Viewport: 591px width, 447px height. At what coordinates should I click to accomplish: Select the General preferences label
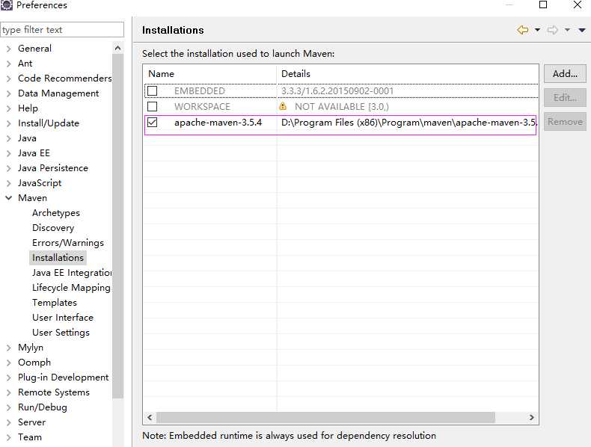pos(34,49)
